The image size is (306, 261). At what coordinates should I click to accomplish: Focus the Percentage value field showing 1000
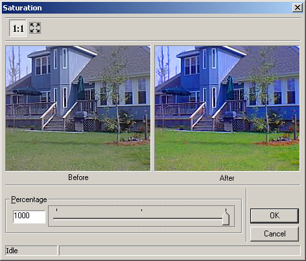(x=29, y=216)
